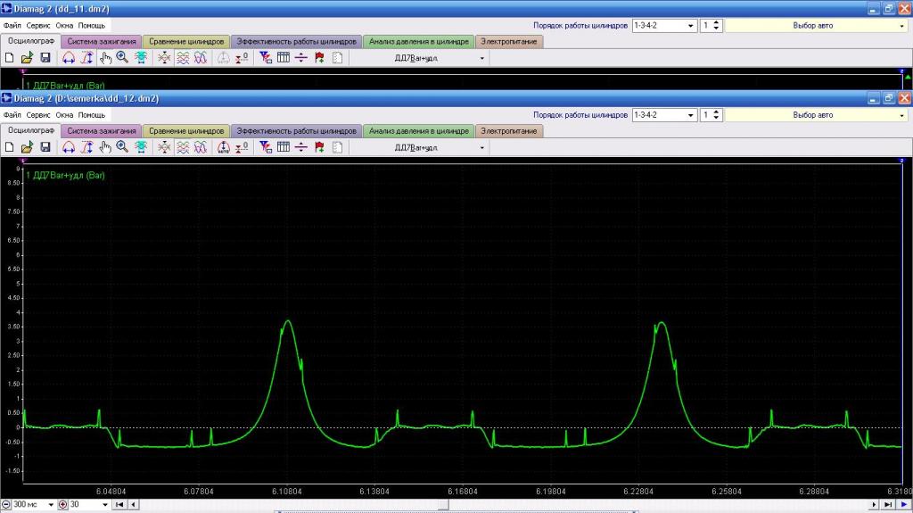Activate magnifier zoom tool in dd_12 window
The height and width of the screenshot is (513, 913).
[x=122, y=147]
